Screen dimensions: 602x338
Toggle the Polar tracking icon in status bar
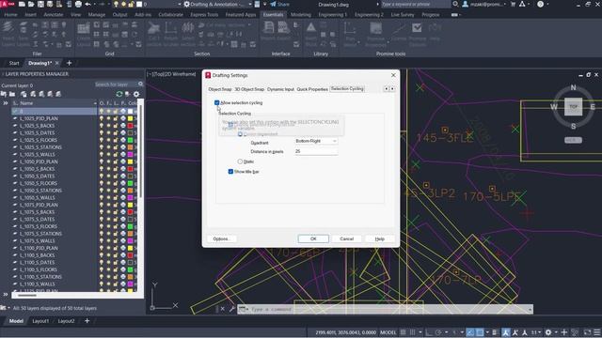(438, 332)
